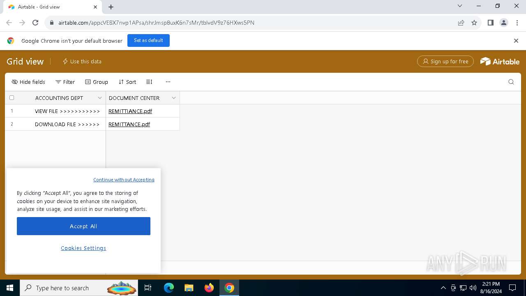Bookmark this page with star icon
526x296 pixels.
(474, 23)
